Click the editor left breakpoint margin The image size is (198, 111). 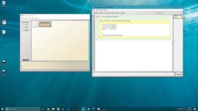click(x=94, y=43)
